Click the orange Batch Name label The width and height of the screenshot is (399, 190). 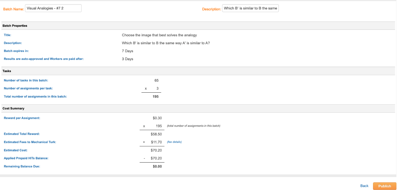click(13, 9)
